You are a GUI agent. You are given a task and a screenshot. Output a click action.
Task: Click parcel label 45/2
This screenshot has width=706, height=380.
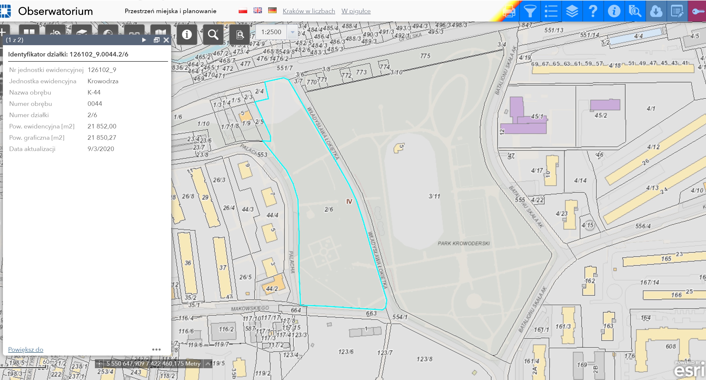click(601, 116)
